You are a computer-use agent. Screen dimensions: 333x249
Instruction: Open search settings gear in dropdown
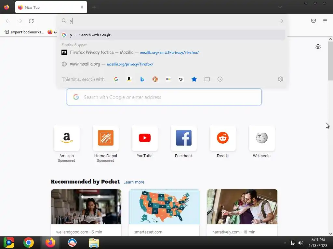click(281, 79)
